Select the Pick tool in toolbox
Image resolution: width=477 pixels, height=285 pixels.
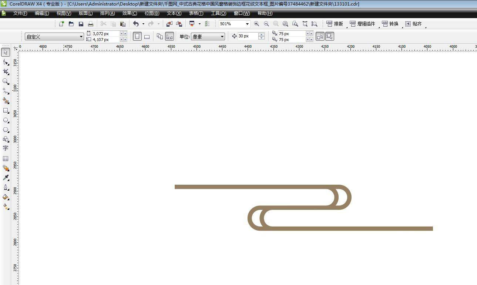coord(6,52)
